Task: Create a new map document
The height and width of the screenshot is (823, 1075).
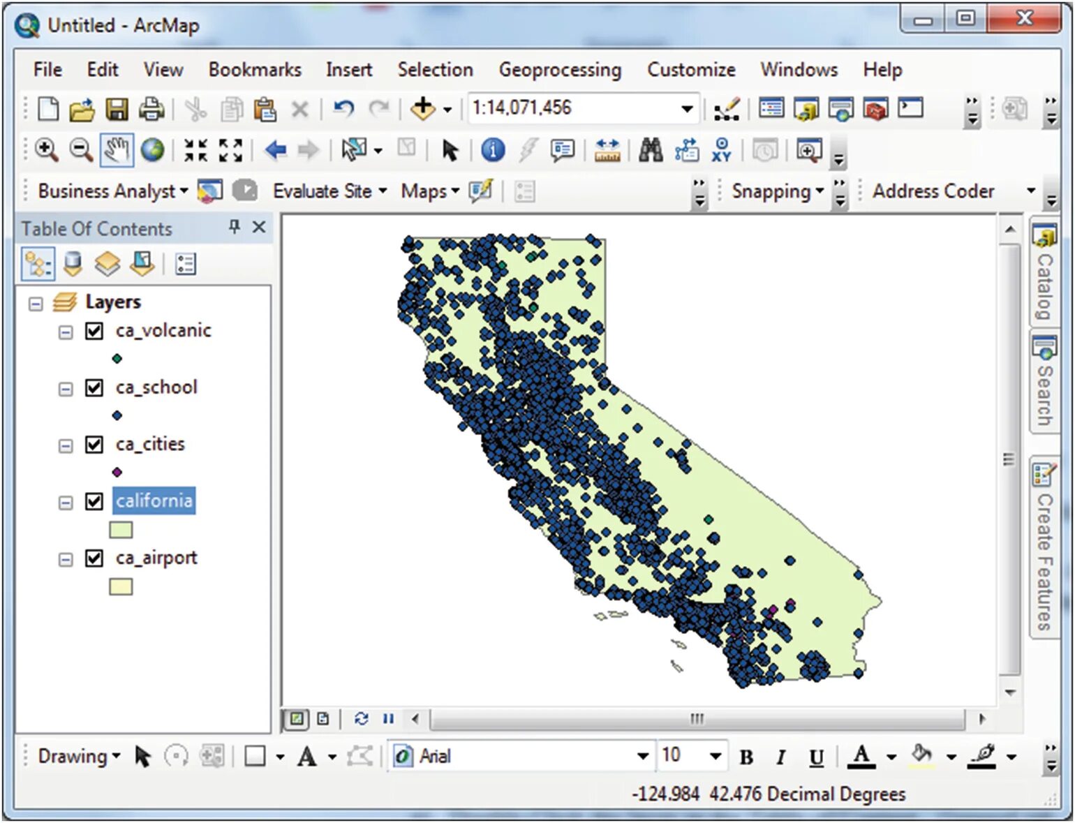Action: (x=48, y=109)
